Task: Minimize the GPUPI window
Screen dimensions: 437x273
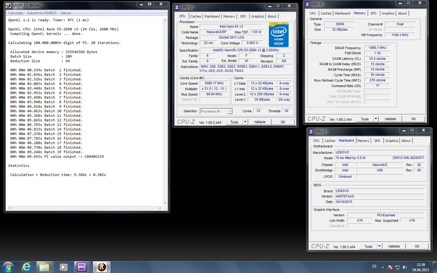Action: (x=141, y=4)
